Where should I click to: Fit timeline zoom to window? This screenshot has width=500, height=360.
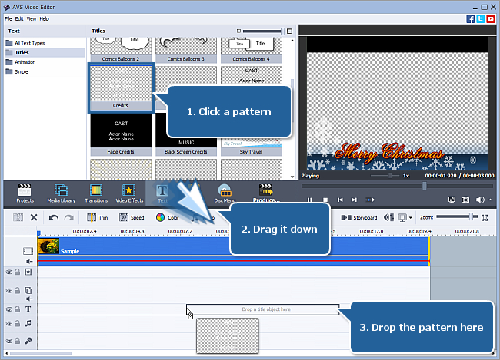[x=485, y=218]
